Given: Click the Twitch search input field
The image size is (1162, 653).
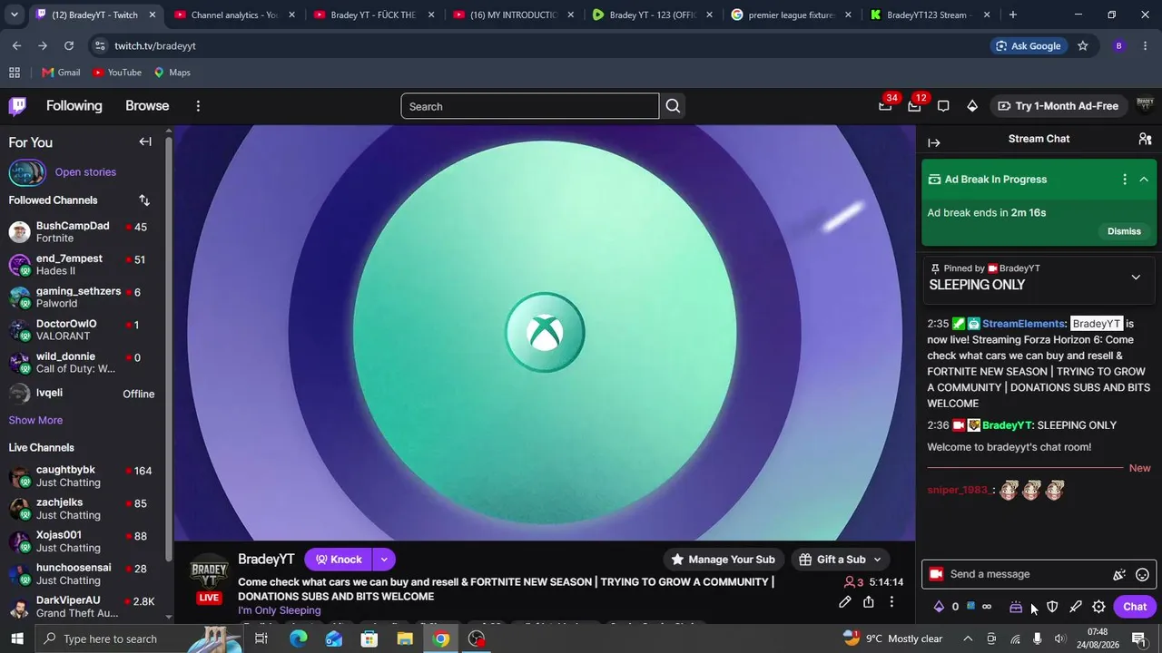Looking at the screenshot, I should (530, 106).
